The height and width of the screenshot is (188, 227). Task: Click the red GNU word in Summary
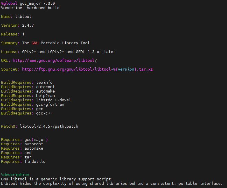point(35,43)
